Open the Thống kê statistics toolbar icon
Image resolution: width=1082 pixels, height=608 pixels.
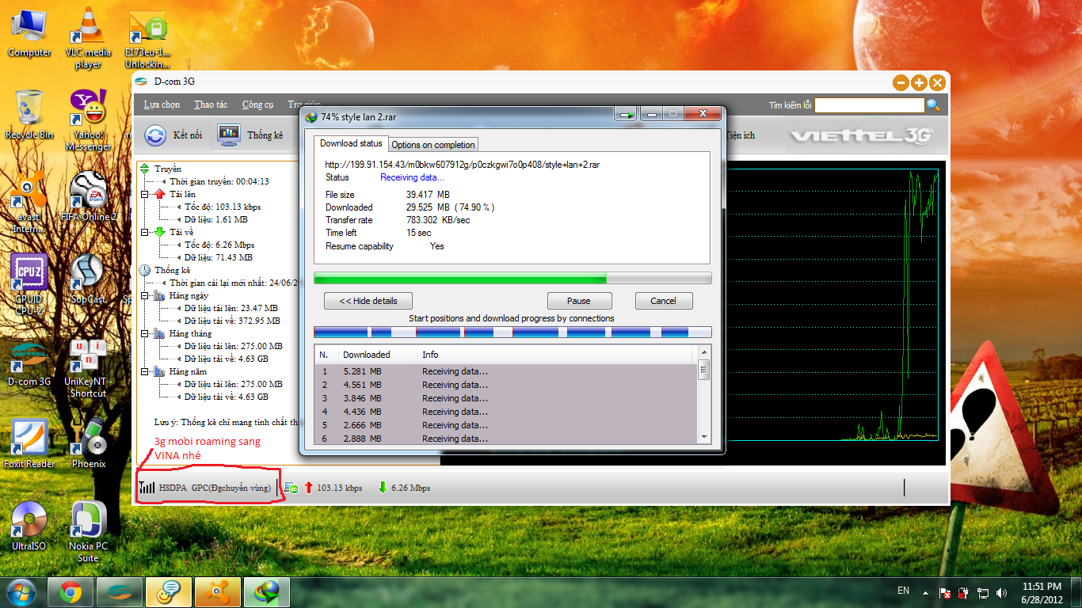(230, 135)
